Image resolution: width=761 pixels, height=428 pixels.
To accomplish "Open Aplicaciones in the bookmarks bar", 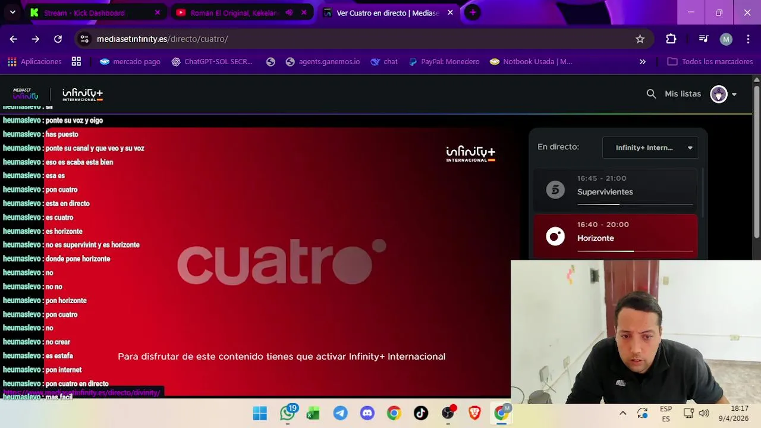I will tap(34, 61).
